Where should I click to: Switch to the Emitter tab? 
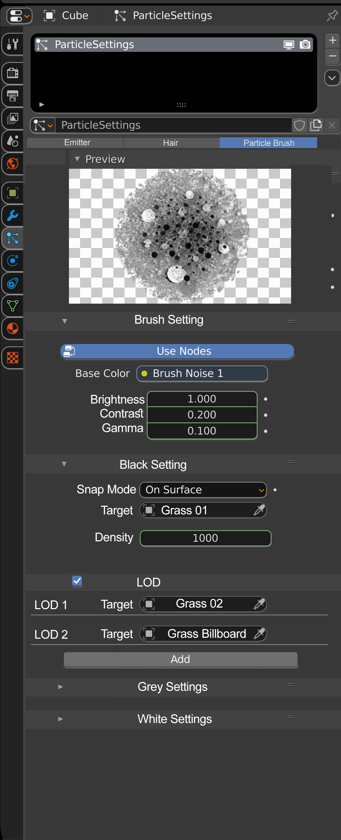[x=75, y=143]
